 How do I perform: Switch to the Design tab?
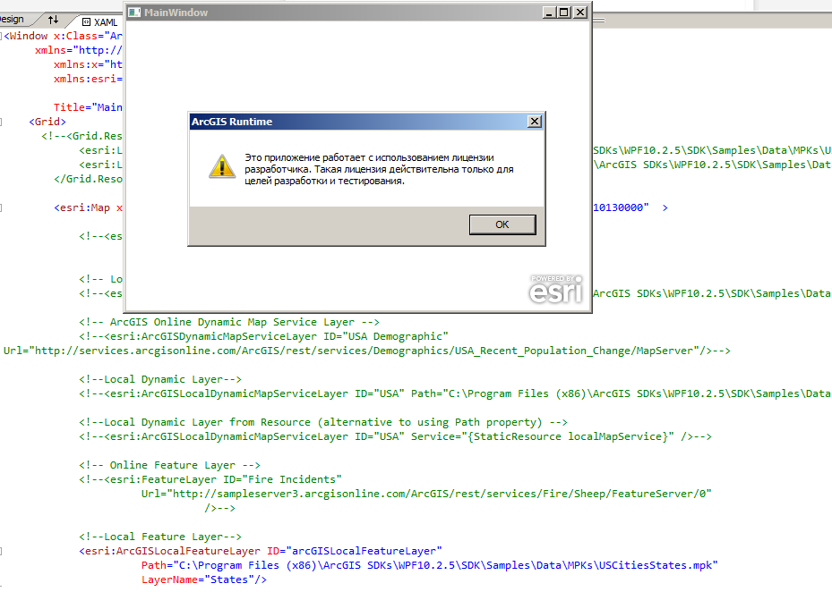click(x=12, y=20)
